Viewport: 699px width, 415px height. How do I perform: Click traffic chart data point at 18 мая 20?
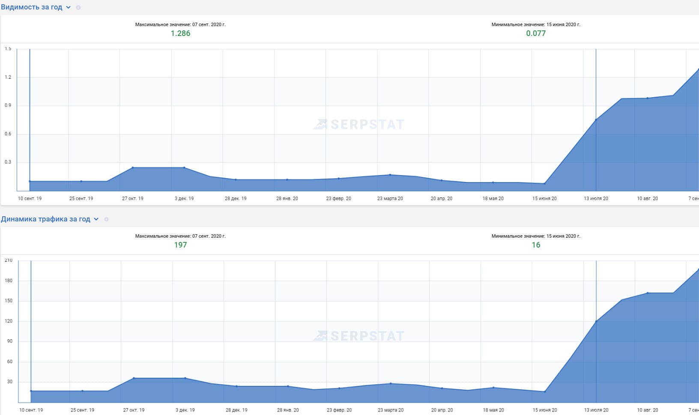(x=493, y=388)
